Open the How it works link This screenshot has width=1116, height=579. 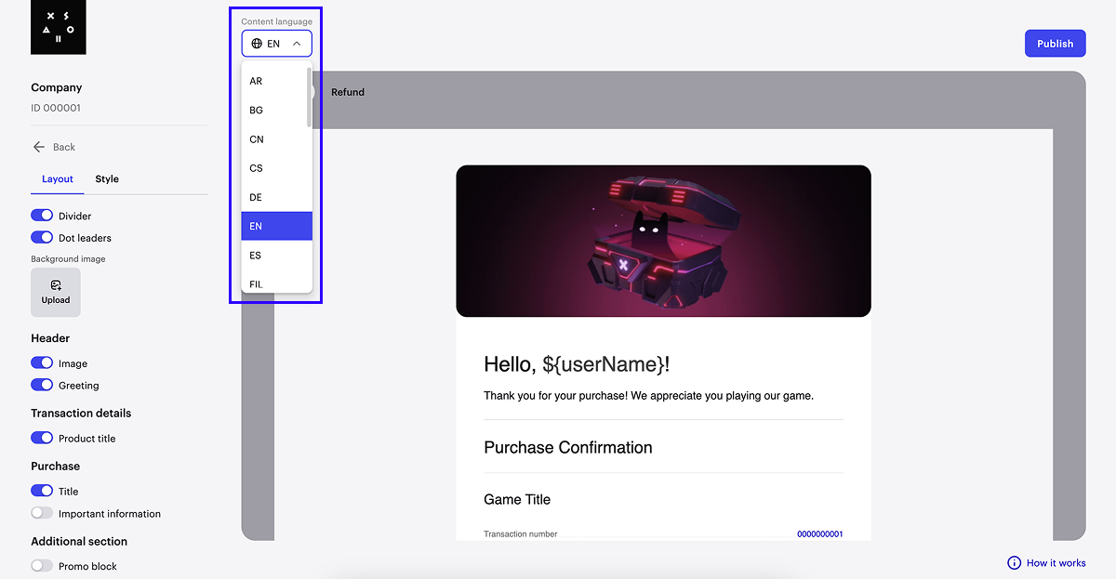pyautogui.click(x=1056, y=563)
